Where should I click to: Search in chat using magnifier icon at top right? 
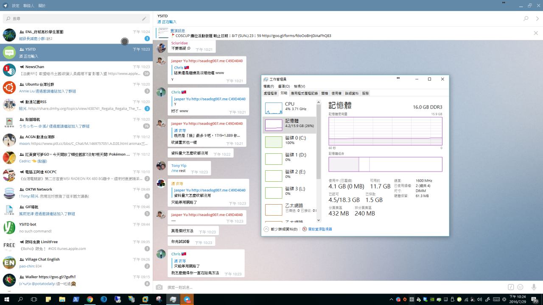pyautogui.click(x=526, y=19)
